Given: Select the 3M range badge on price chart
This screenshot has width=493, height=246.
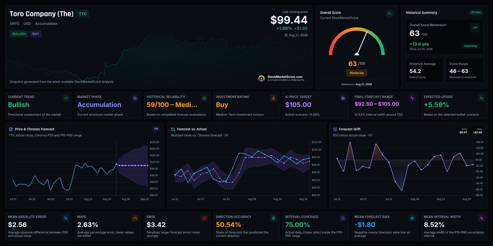Looking at the screenshot, I should coord(156,129).
